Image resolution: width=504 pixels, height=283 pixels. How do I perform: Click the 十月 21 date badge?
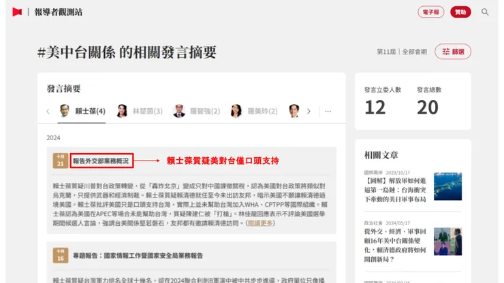point(61,161)
